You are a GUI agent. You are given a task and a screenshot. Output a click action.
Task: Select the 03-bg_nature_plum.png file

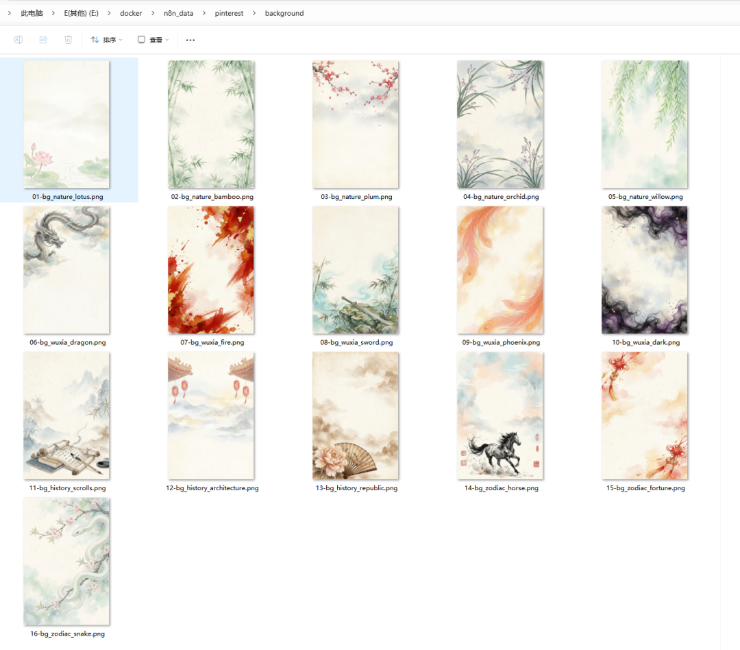pyautogui.click(x=356, y=124)
